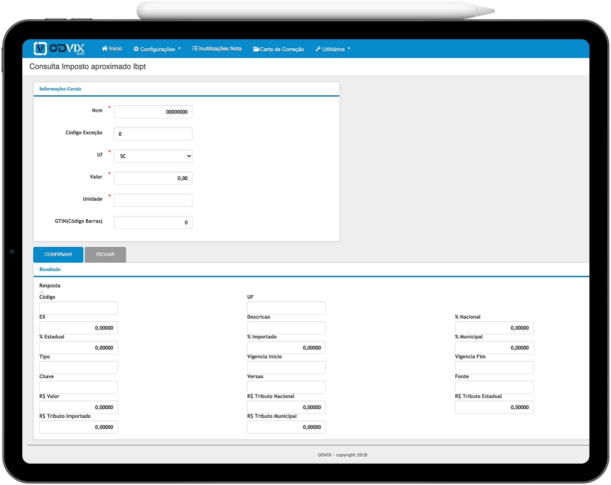
Task: Click the list icon beside Inutilizações Nota
Action: point(195,49)
